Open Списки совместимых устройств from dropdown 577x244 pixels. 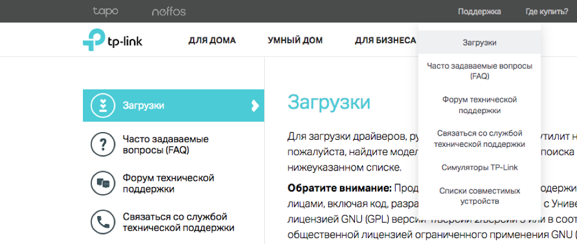[x=479, y=196]
